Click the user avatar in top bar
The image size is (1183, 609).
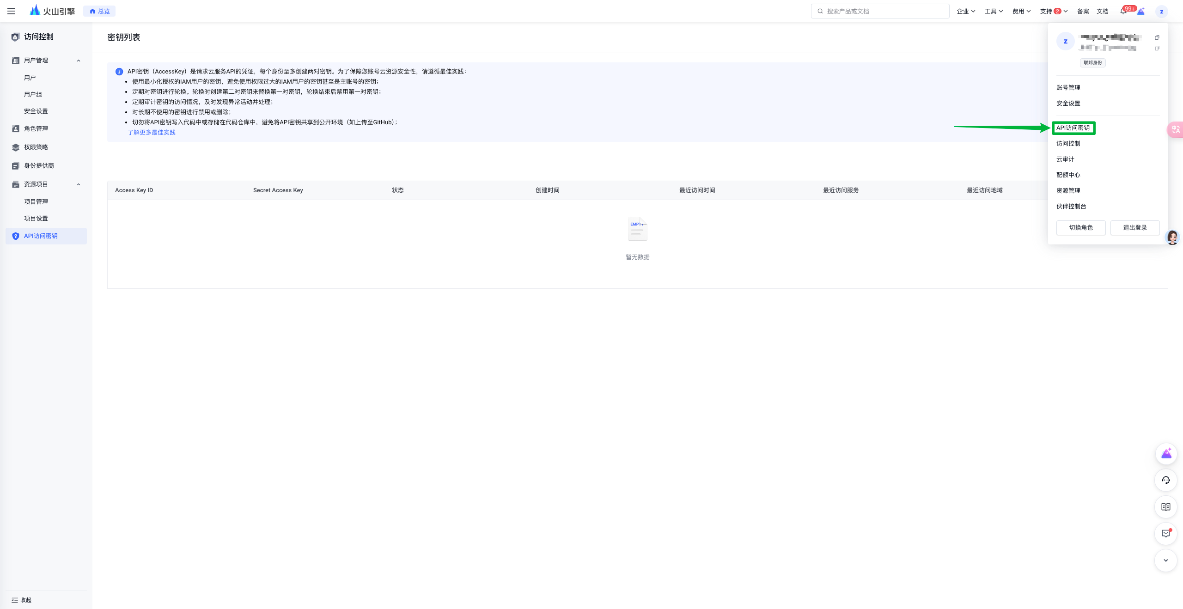[x=1161, y=12]
